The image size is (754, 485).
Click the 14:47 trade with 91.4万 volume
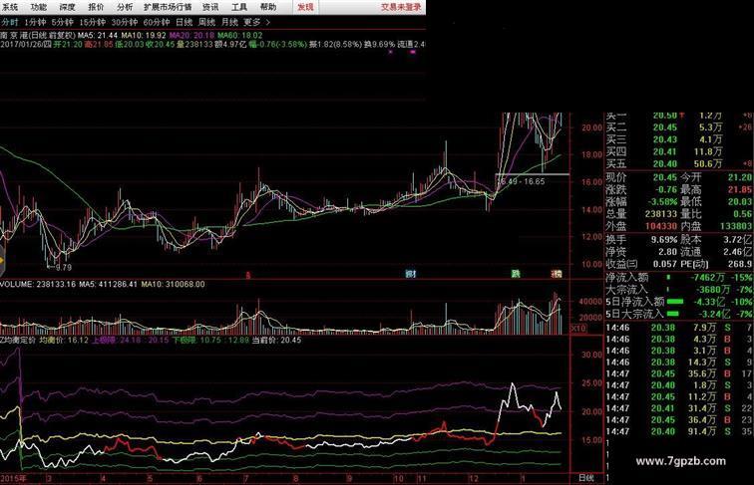click(x=678, y=431)
